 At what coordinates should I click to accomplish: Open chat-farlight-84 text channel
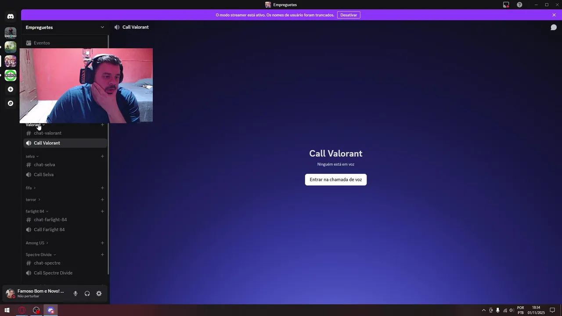click(65, 219)
